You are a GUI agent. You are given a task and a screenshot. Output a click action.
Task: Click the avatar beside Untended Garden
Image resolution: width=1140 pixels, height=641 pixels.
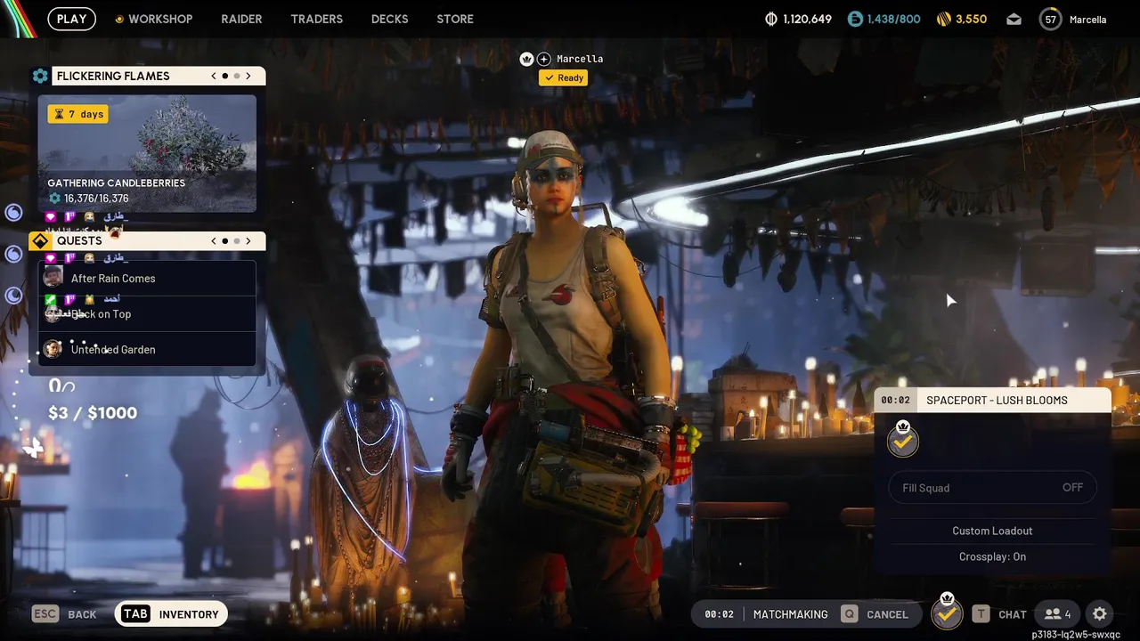pos(53,349)
